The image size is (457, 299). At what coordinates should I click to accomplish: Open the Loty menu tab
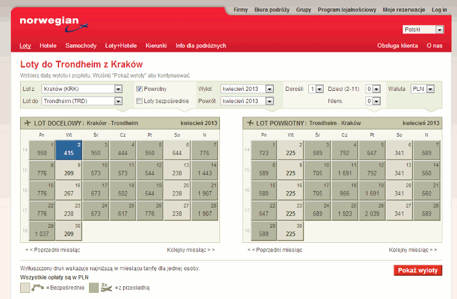pos(26,46)
